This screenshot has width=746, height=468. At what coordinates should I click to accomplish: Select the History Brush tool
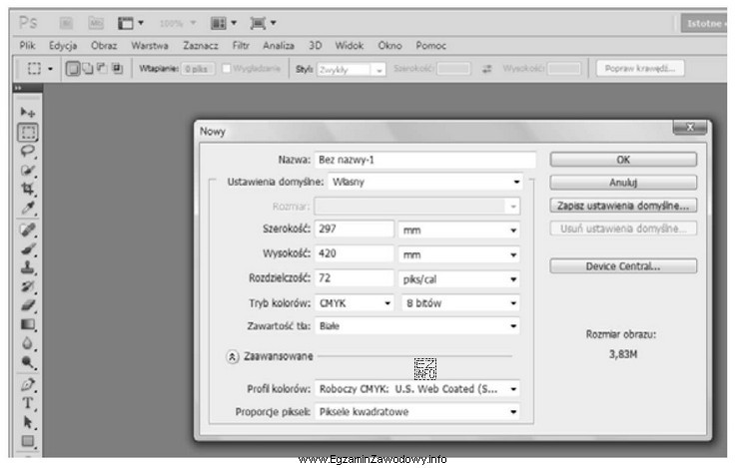point(28,286)
